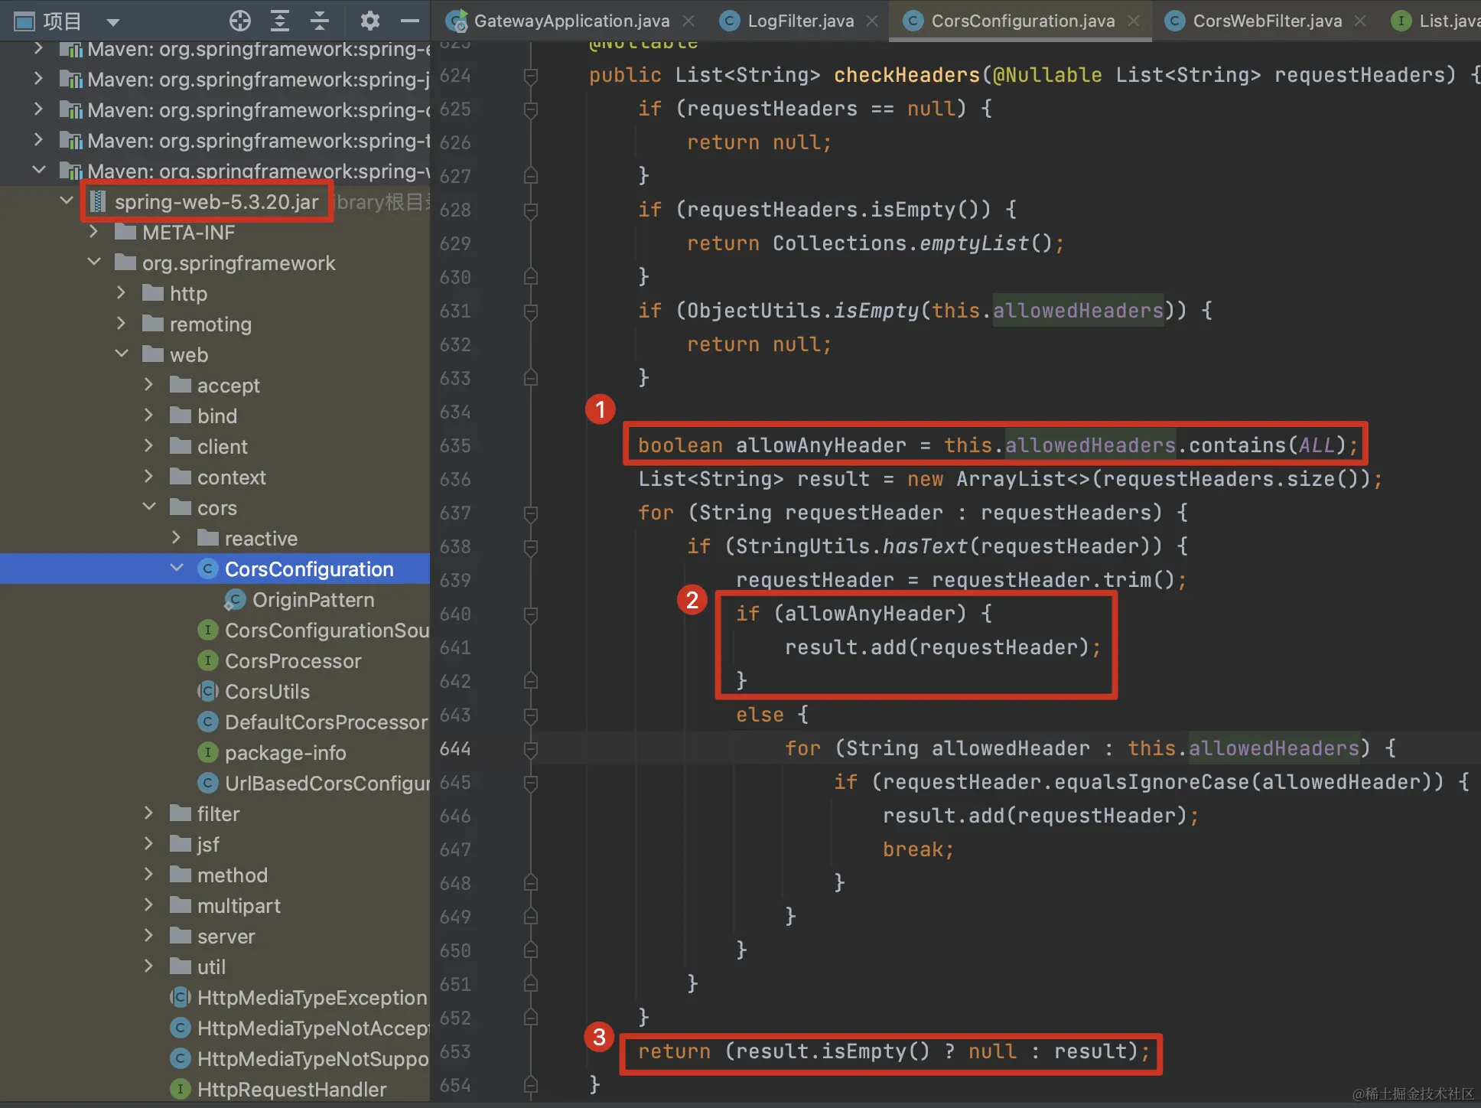Viewport: 1481px width, 1108px height.
Task: Expand the reactive package
Action: point(176,537)
